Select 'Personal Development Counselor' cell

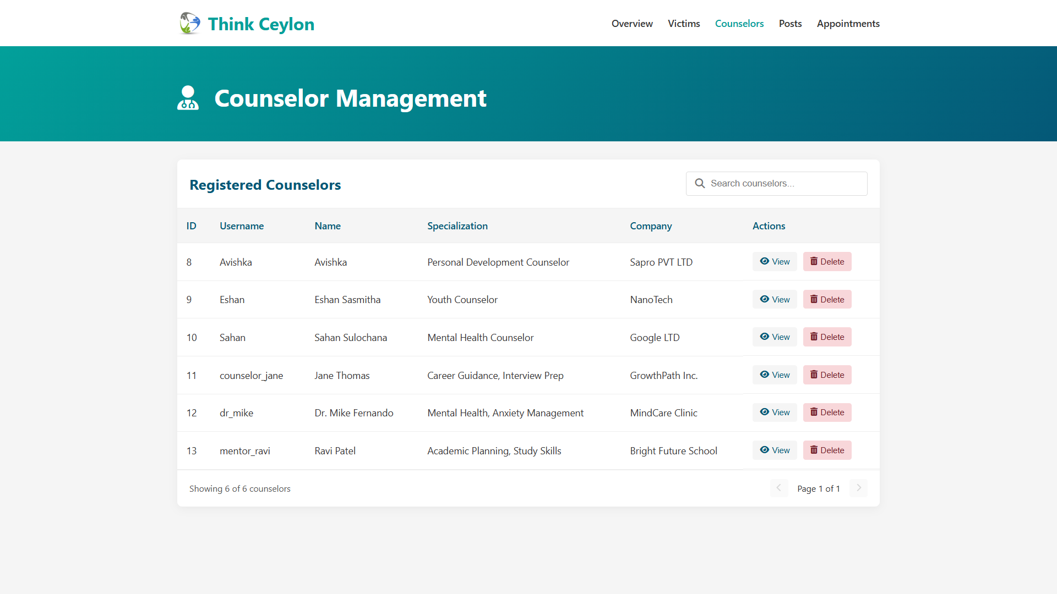pyautogui.click(x=498, y=262)
